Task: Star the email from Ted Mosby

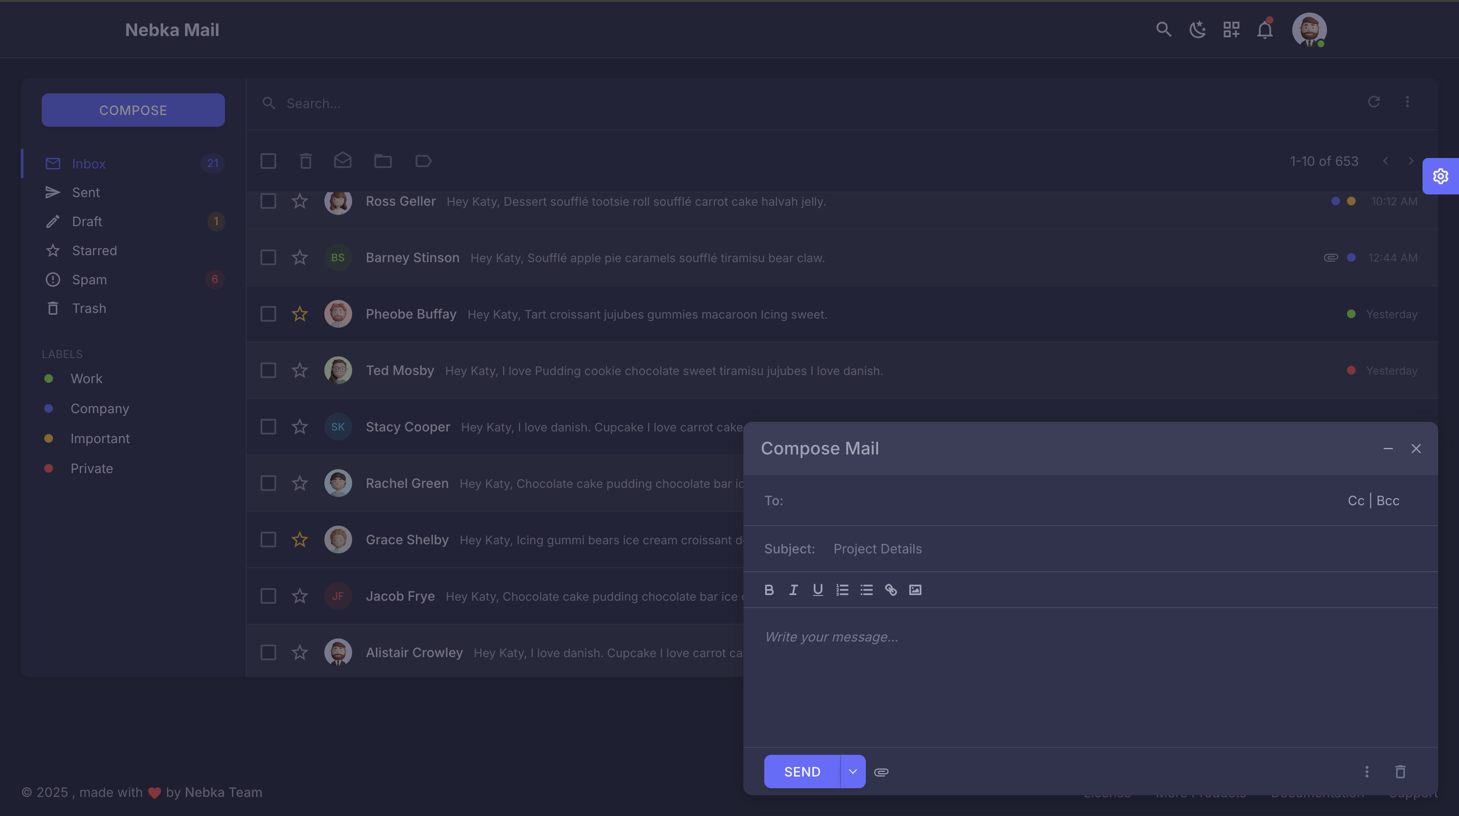Action: tap(300, 370)
